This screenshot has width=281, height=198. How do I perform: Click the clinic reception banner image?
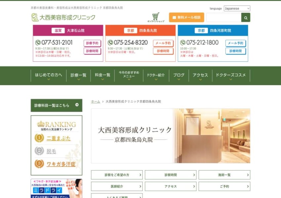pos(171,136)
